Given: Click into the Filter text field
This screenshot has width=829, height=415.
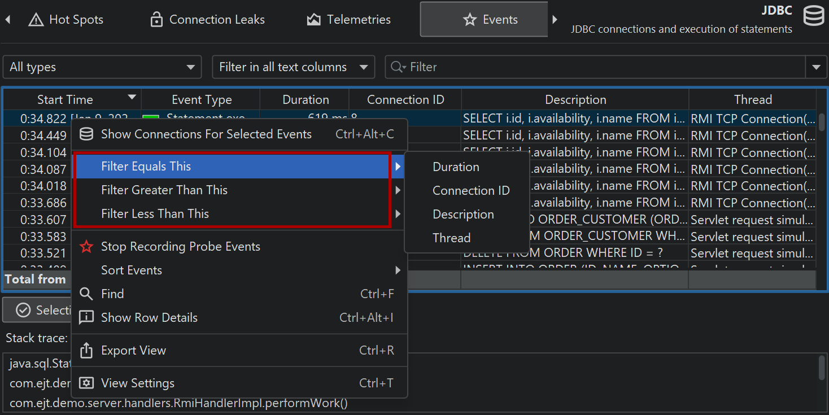Looking at the screenshot, I should pos(604,67).
